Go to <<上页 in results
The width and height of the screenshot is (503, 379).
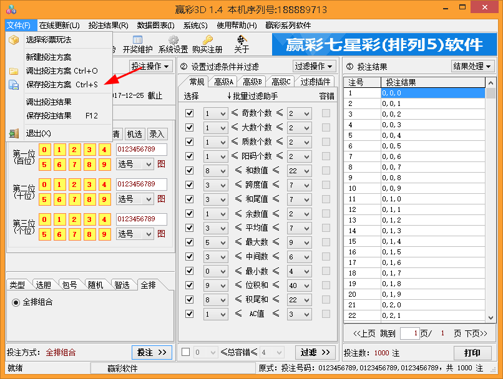364,333
